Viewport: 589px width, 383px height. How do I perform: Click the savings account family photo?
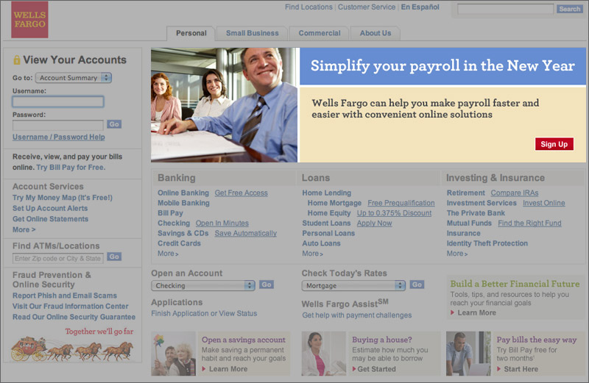(x=173, y=354)
